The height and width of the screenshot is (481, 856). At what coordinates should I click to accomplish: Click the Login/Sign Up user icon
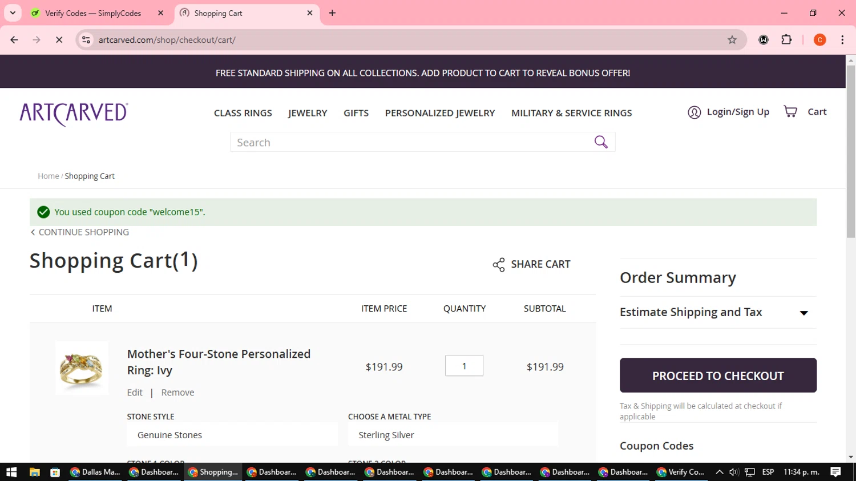pos(694,112)
